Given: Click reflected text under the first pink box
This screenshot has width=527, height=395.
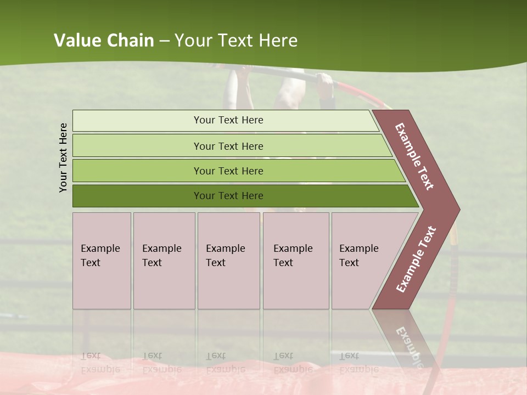Looking at the screenshot, I should 100,363.
